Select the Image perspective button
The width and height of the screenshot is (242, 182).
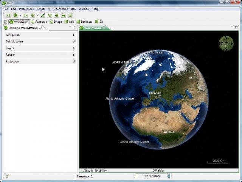tap(56, 22)
